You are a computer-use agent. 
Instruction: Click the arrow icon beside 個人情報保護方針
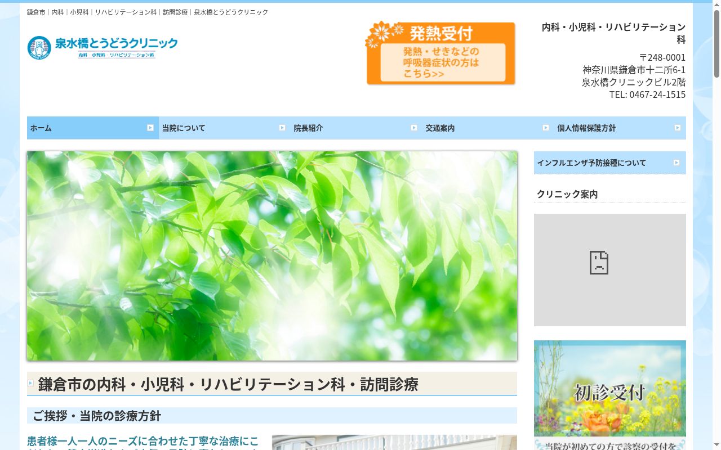(x=678, y=128)
